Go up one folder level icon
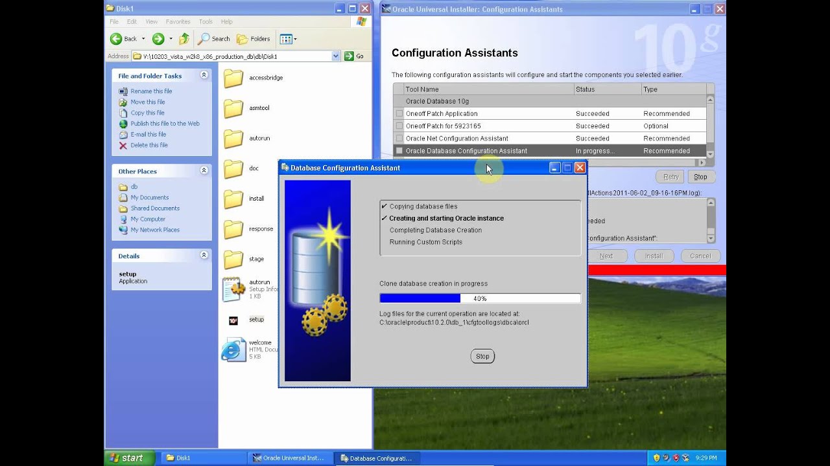The image size is (830, 466). coord(184,39)
